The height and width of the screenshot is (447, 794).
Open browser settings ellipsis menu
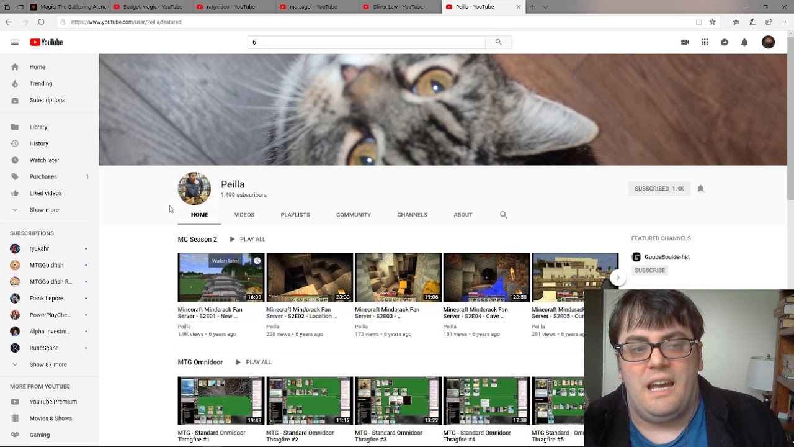[x=785, y=22]
